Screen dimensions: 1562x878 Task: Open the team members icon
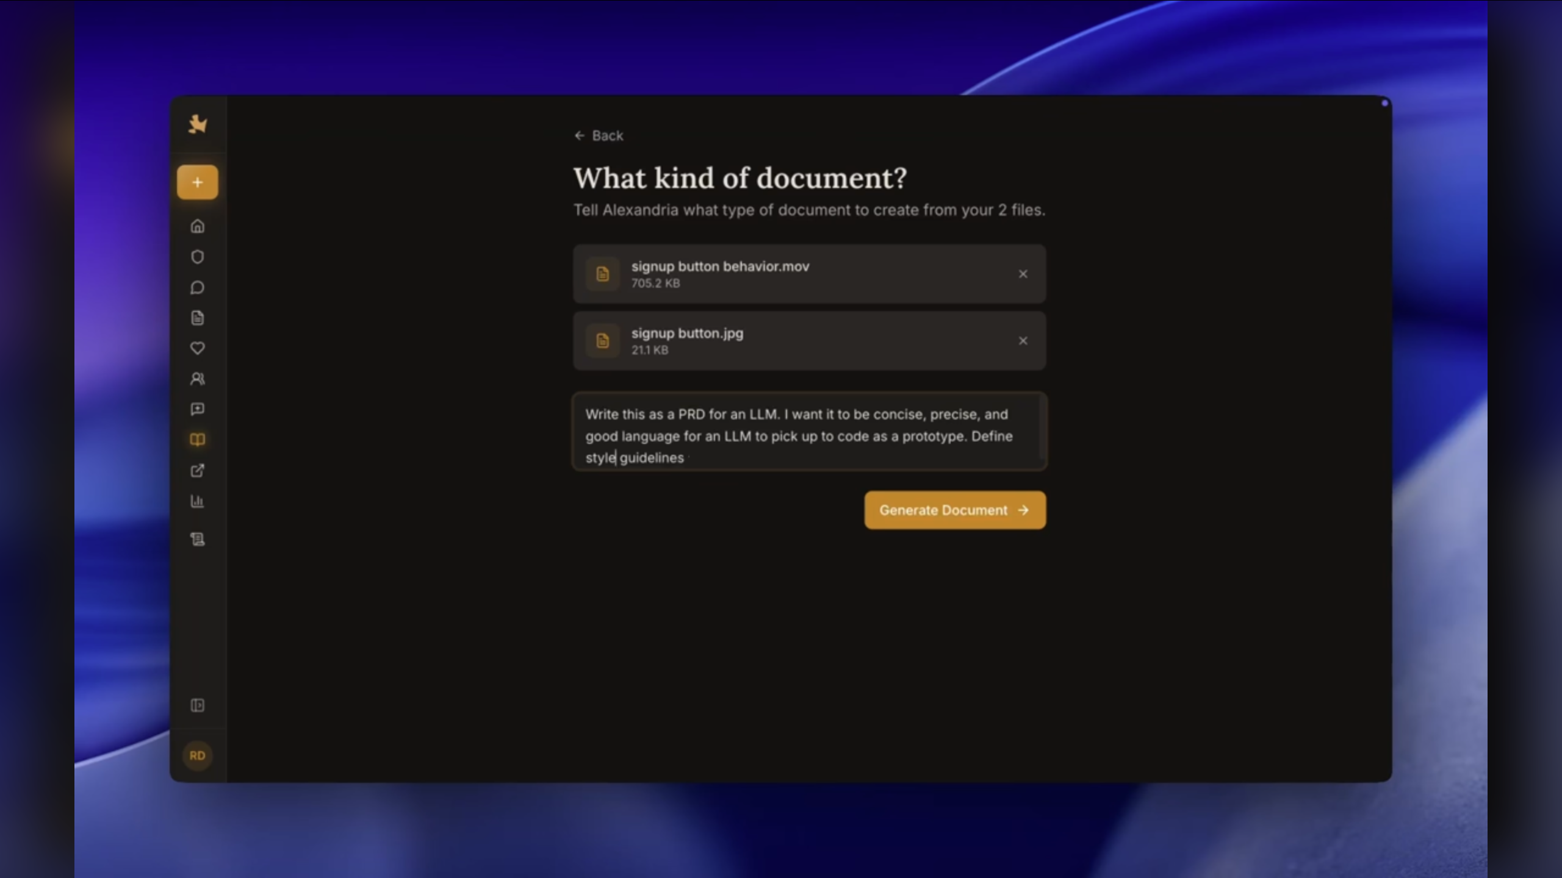[x=197, y=379]
